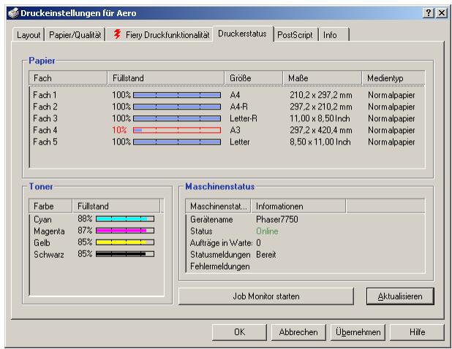Click the 87% magenta toner value
The height and width of the screenshot is (349, 452).
[x=85, y=231]
